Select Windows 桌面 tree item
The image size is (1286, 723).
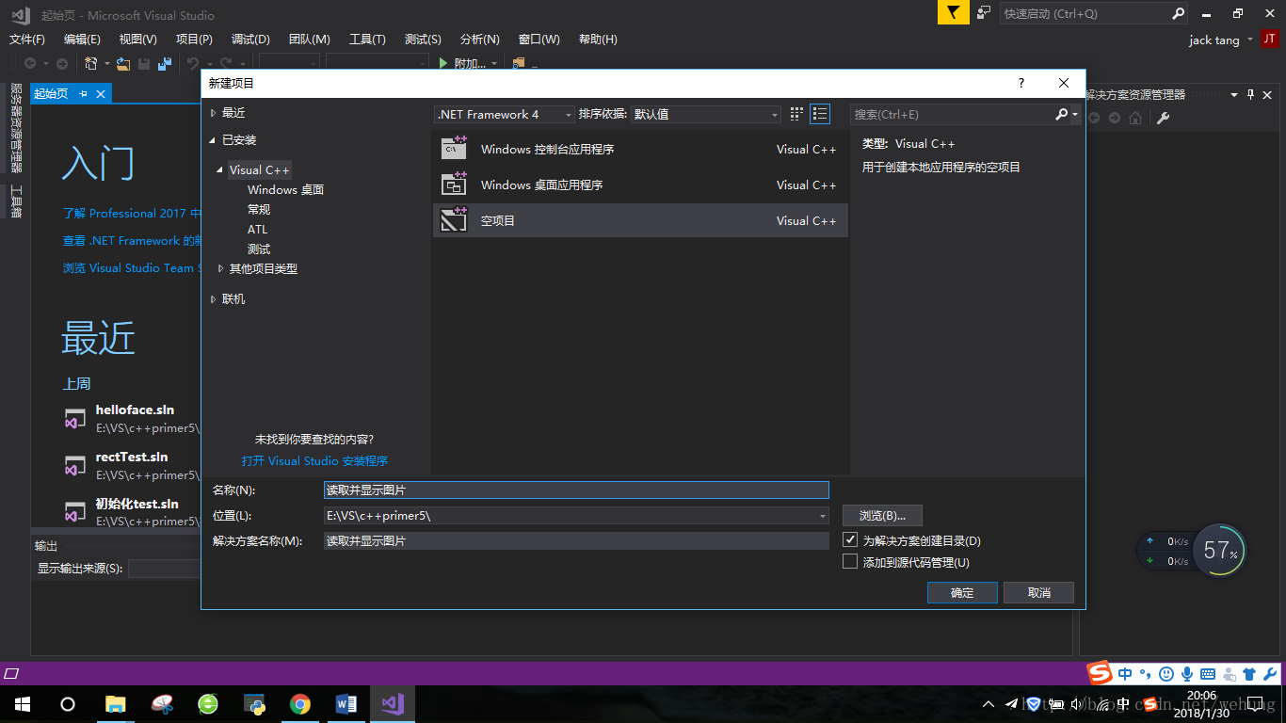tap(285, 189)
